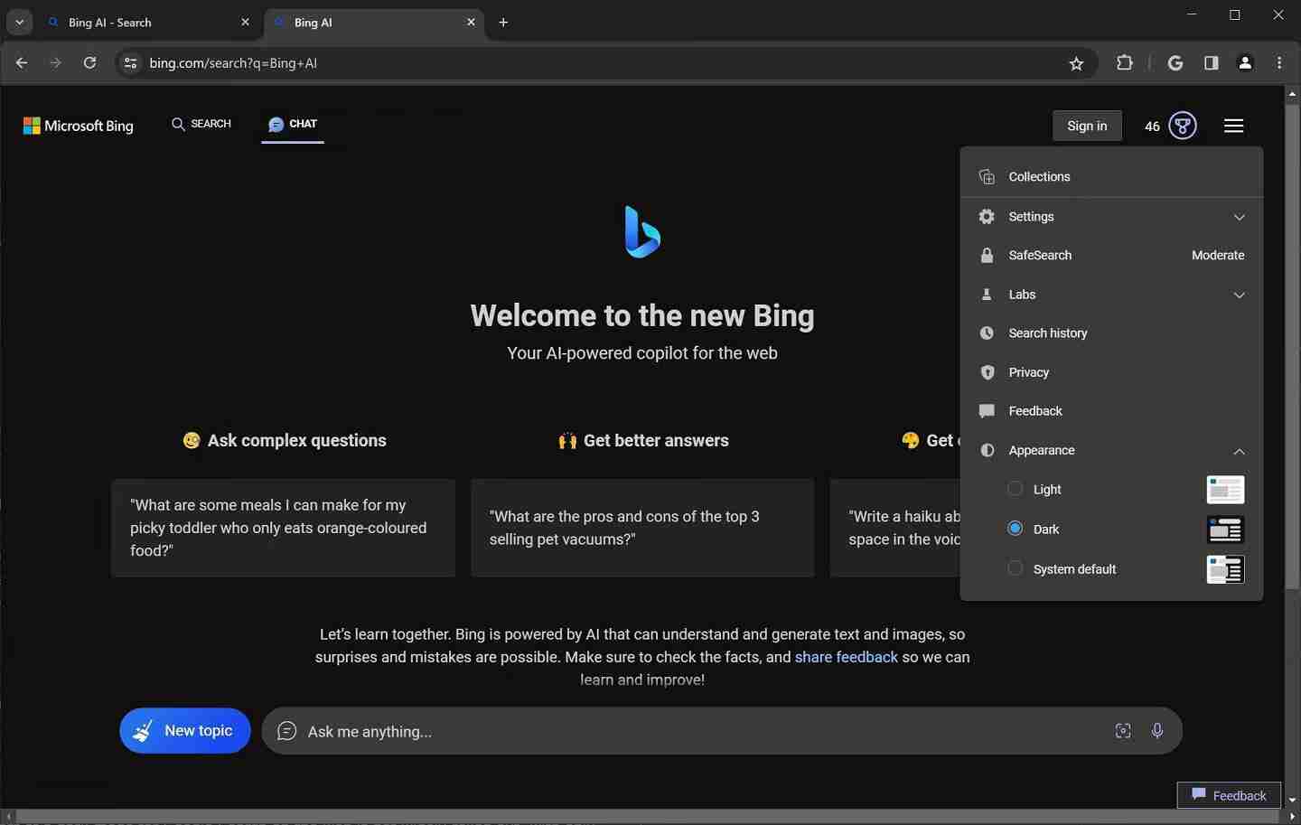Click the Collections icon

[x=987, y=176]
